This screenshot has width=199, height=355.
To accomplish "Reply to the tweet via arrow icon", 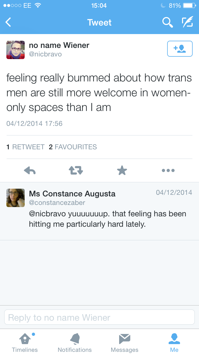I will click(30, 170).
